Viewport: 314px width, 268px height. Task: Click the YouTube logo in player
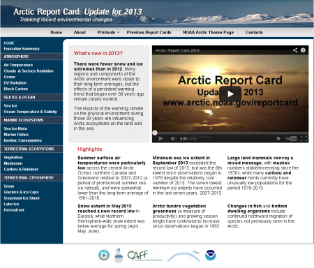pos(291,139)
